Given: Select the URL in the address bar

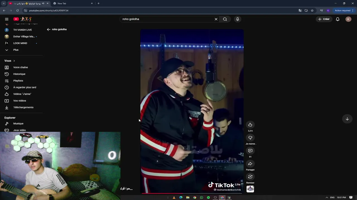Looking at the screenshot, I should (x=49, y=11).
